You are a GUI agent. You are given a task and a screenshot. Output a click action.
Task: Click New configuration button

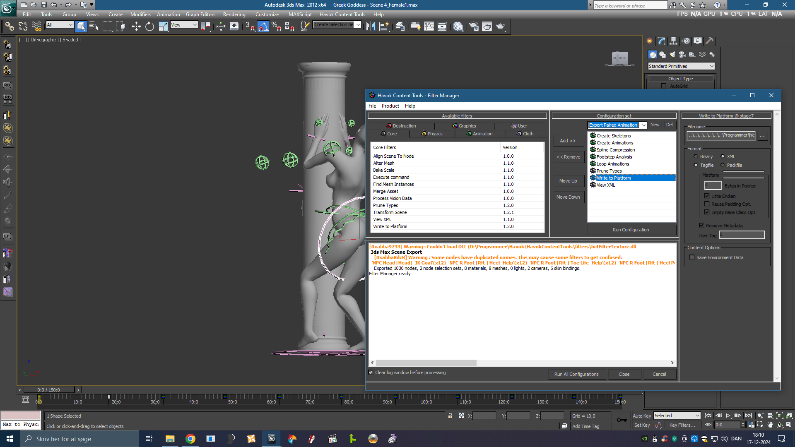pos(655,125)
